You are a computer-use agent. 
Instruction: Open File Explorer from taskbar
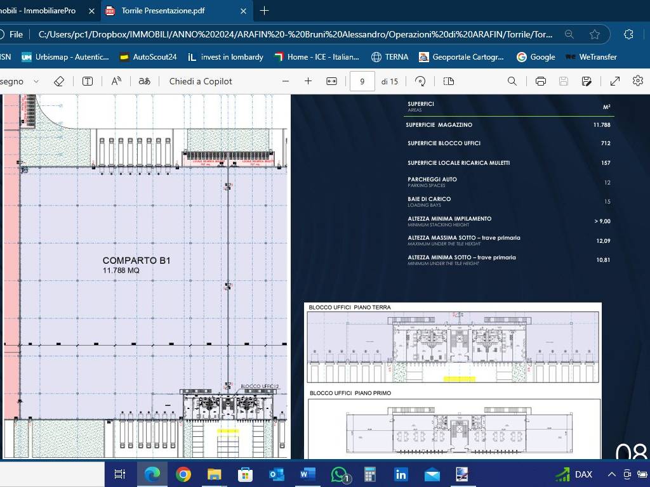215,474
